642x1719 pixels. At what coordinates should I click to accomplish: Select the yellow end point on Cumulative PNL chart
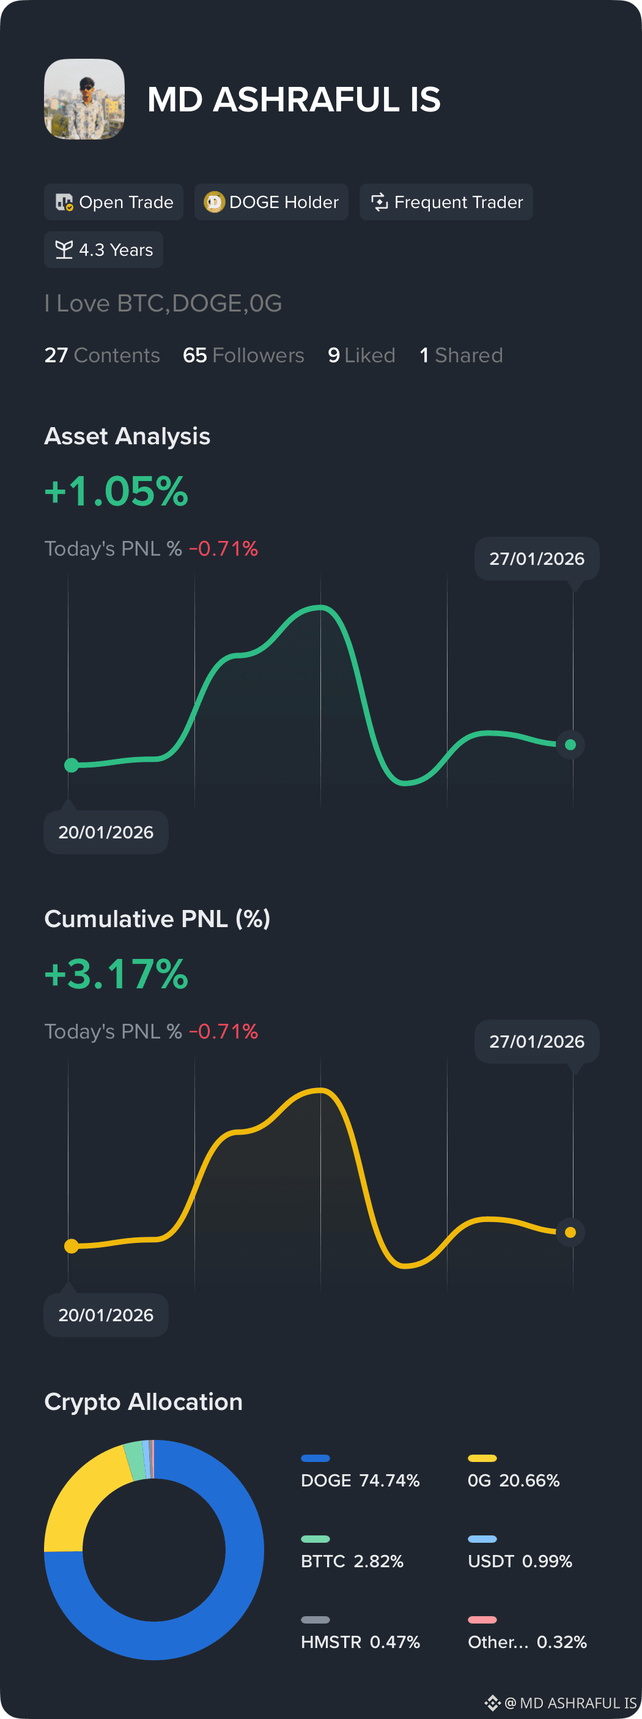tap(570, 1232)
